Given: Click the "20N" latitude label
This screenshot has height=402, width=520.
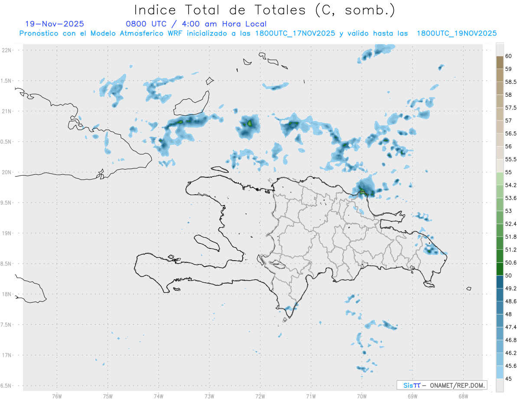Looking at the screenshot, I should coord(6,172).
